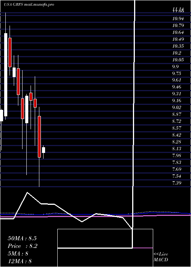
Task: Click the tallest white candlestick near 10.6
Action: [6, 75]
